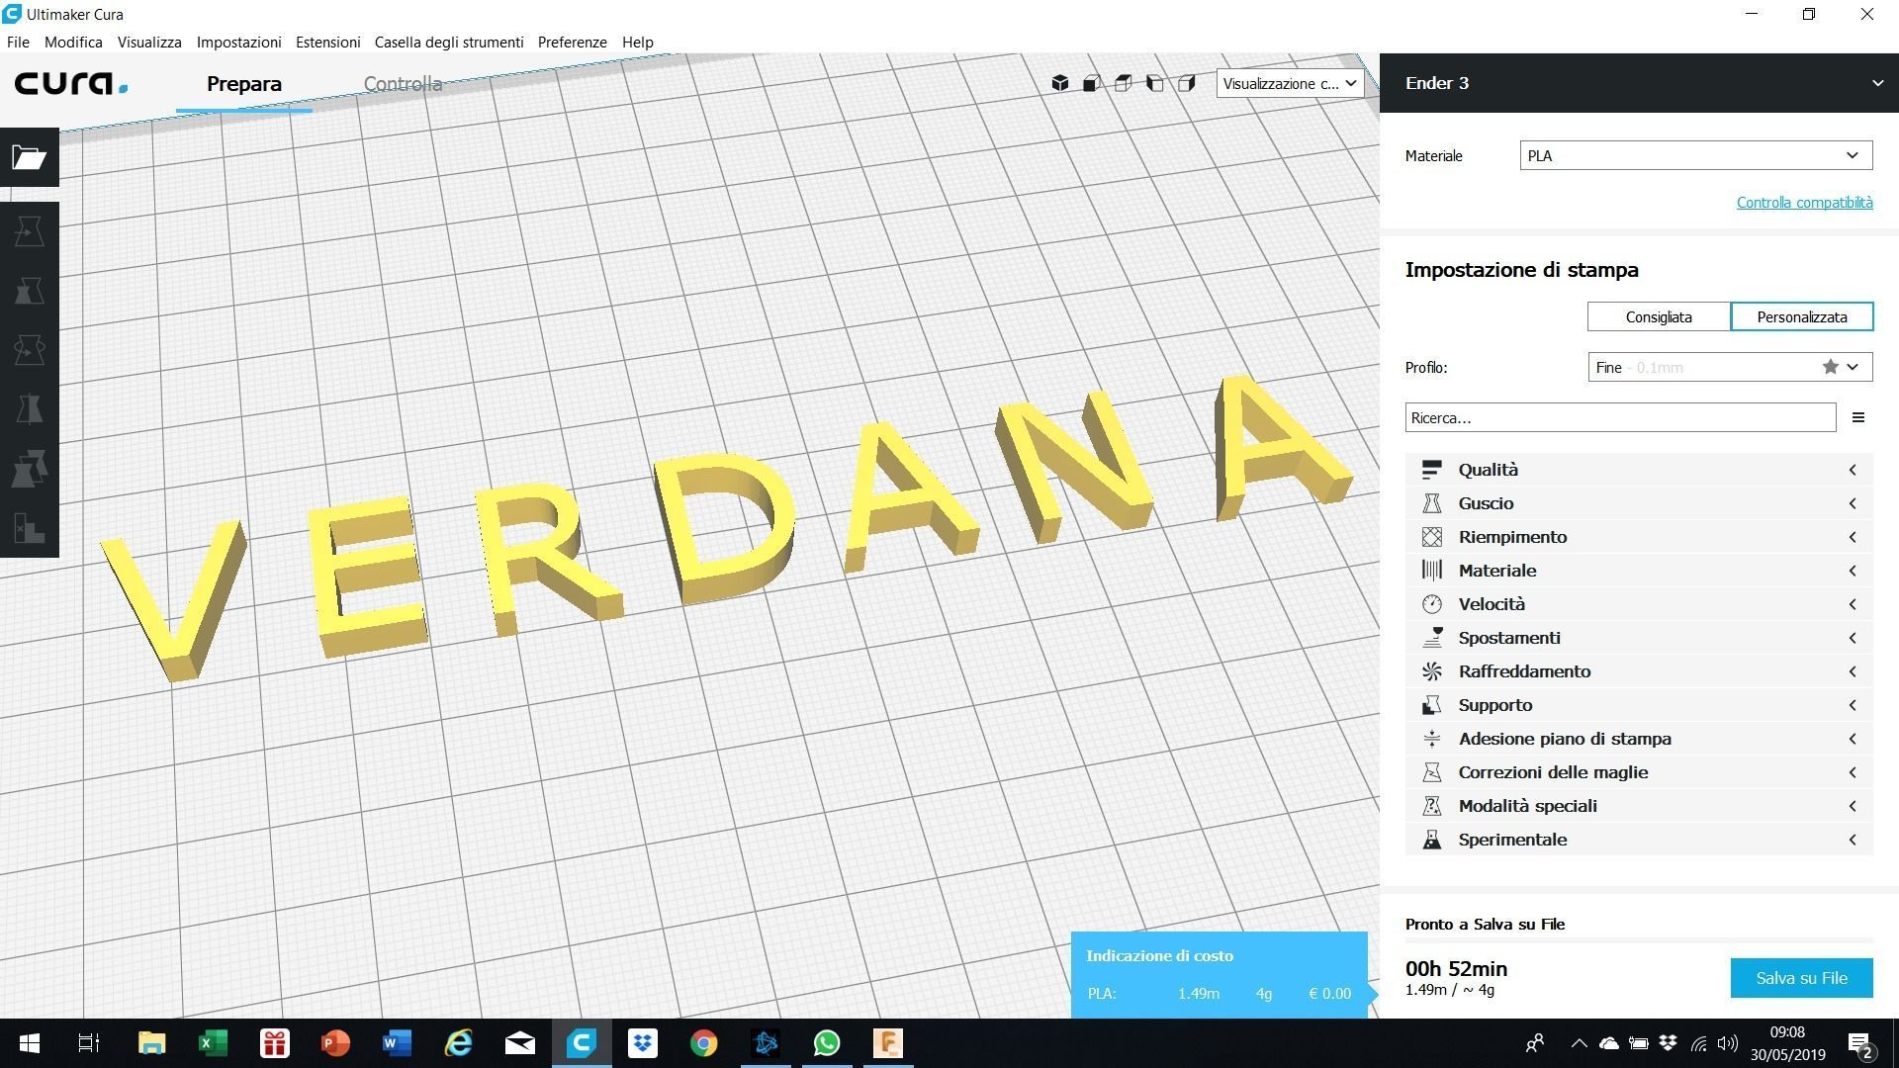
Task: Open Casella degli strumenti menu
Action: tap(449, 43)
